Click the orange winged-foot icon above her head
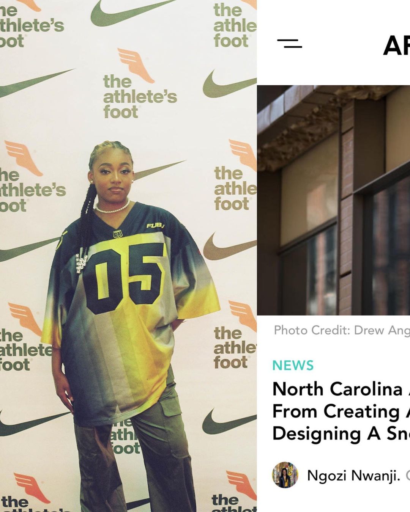410x512 pixels. click(136, 65)
